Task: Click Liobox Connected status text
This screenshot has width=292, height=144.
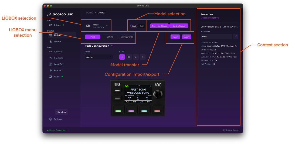Action: point(57,130)
